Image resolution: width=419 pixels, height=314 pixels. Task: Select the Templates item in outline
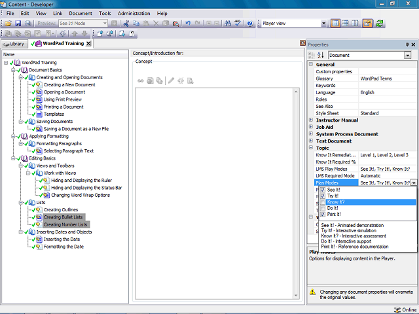click(54, 114)
